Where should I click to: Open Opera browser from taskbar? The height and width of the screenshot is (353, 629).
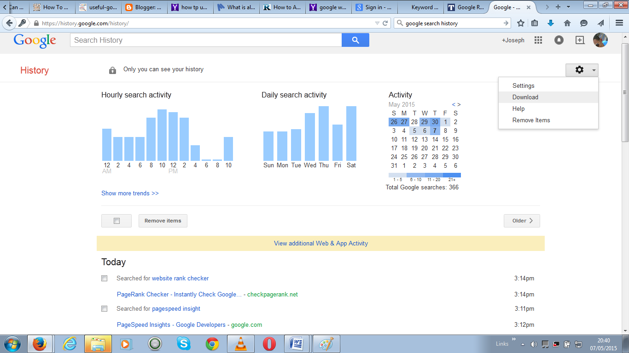click(x=269, y=344)
